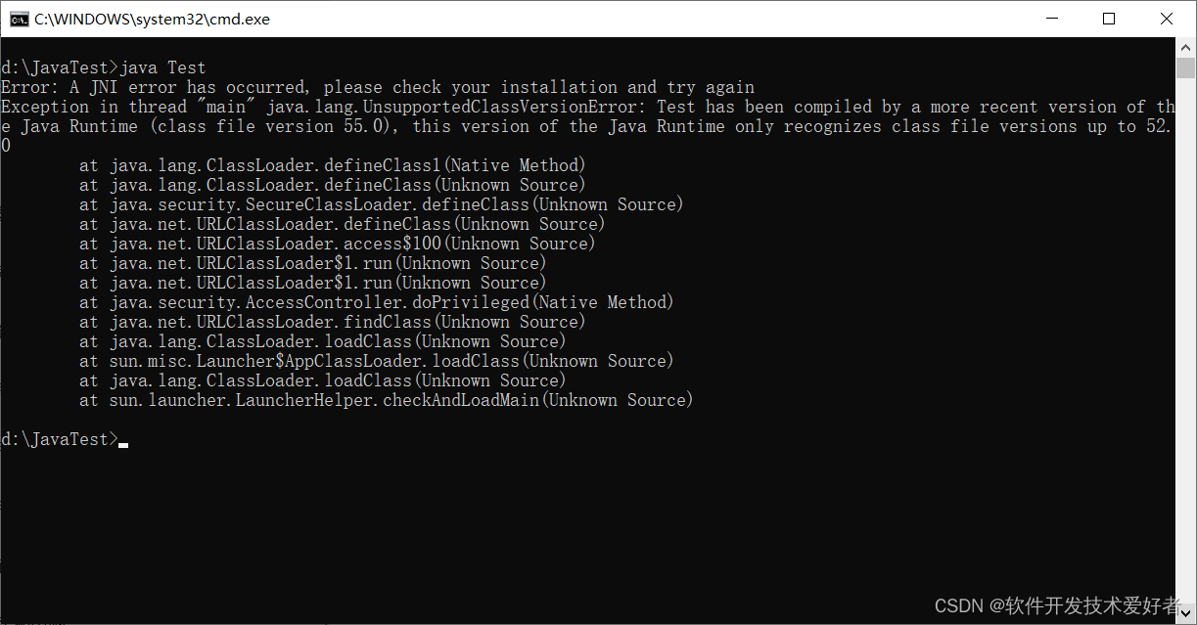Maximize the command prompt window
The image size is (1197, 625).
click(x=1109, y=18)
